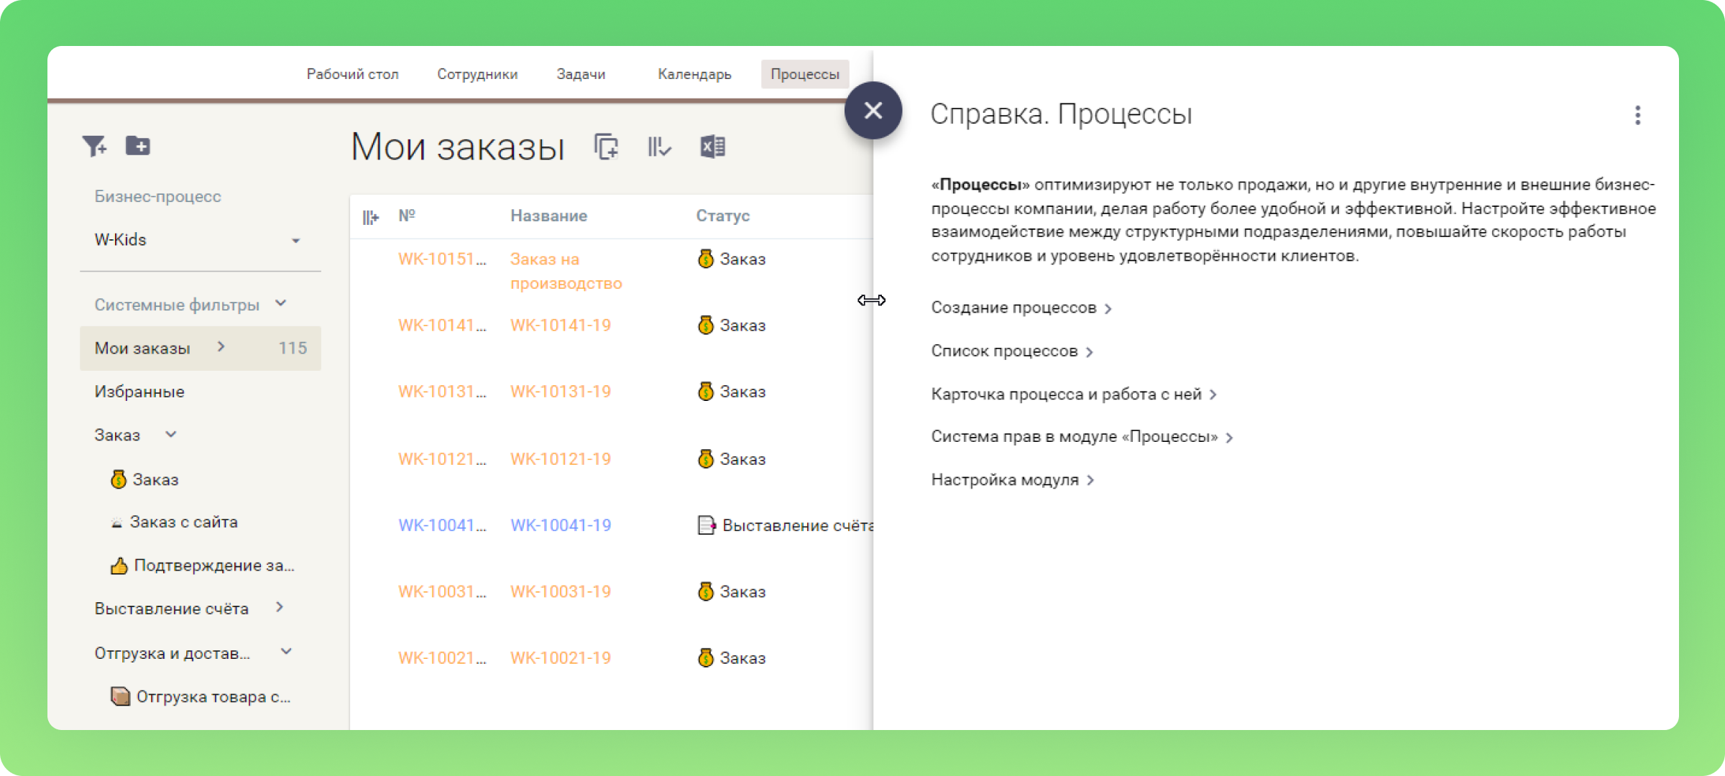Click the icon beside Заказ с сайта
Viewport: 1725px width, 776px height.
point(116,523)
